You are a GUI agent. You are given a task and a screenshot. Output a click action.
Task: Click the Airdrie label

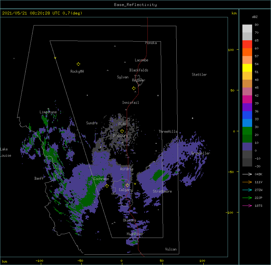tap(127, 169)
